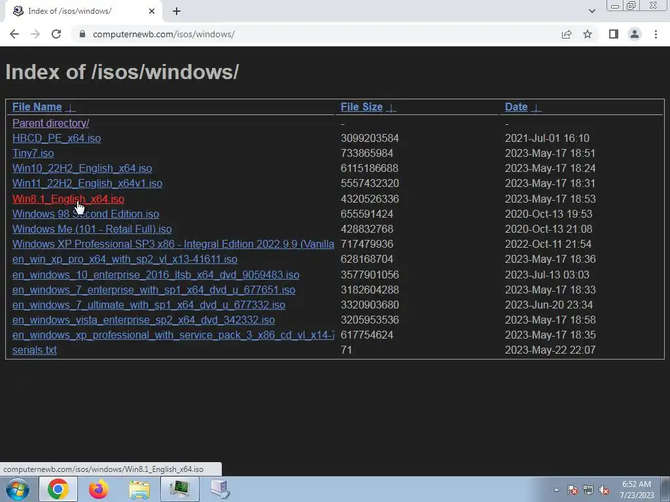View site security lock info
670x502 pixels.
(82, 34)
